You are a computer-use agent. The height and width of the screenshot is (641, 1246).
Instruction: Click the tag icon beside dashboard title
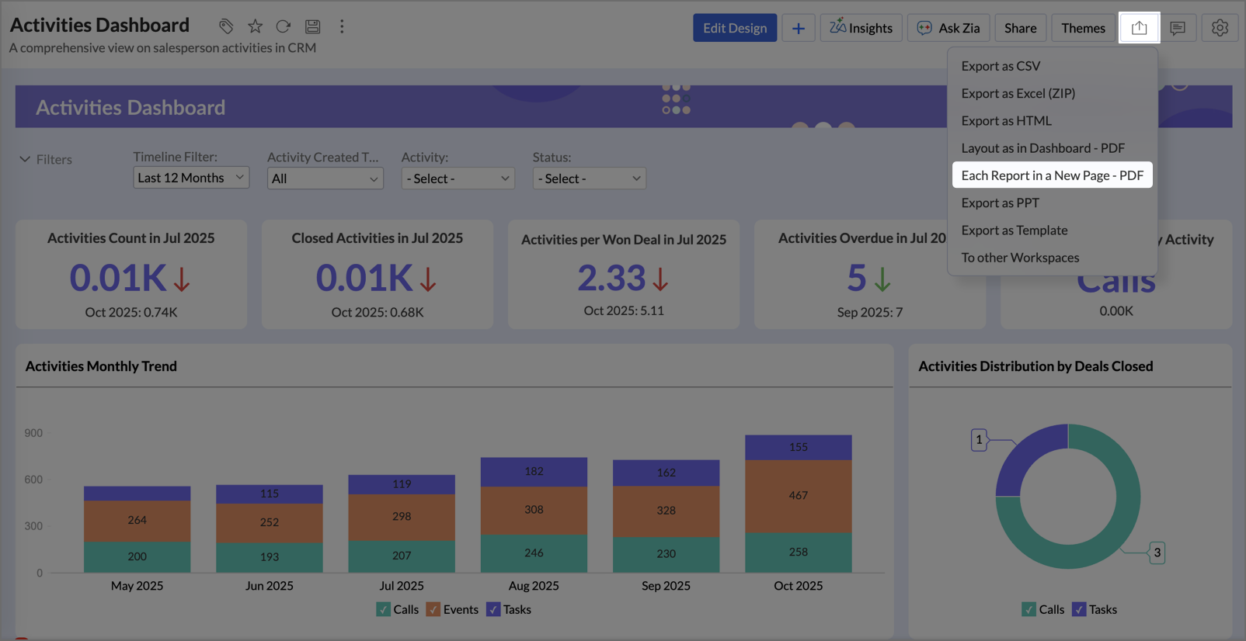tap(226, 26)
